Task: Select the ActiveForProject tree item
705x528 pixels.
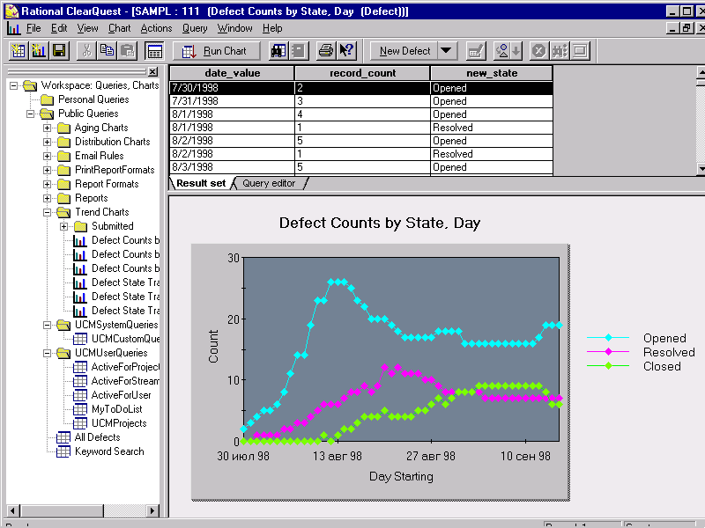Action: click(x=125, y=367)
